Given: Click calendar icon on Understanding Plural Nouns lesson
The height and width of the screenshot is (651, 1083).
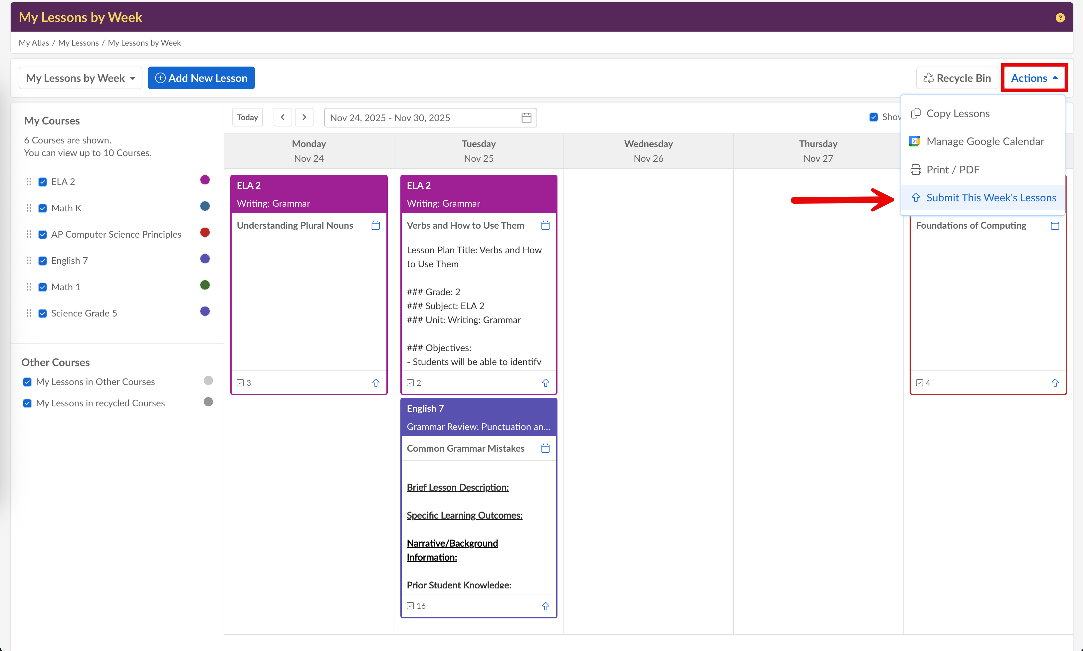Looking at the screenshot, I should click(x=375, y=225).
